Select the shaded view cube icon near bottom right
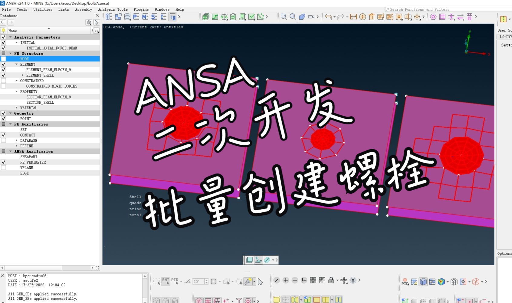This screenshot has height=303, width=512. [x=424, y=281]
